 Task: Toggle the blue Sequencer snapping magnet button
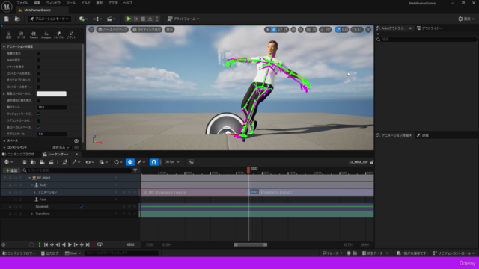pyautogui.click(x=153, y=162)
